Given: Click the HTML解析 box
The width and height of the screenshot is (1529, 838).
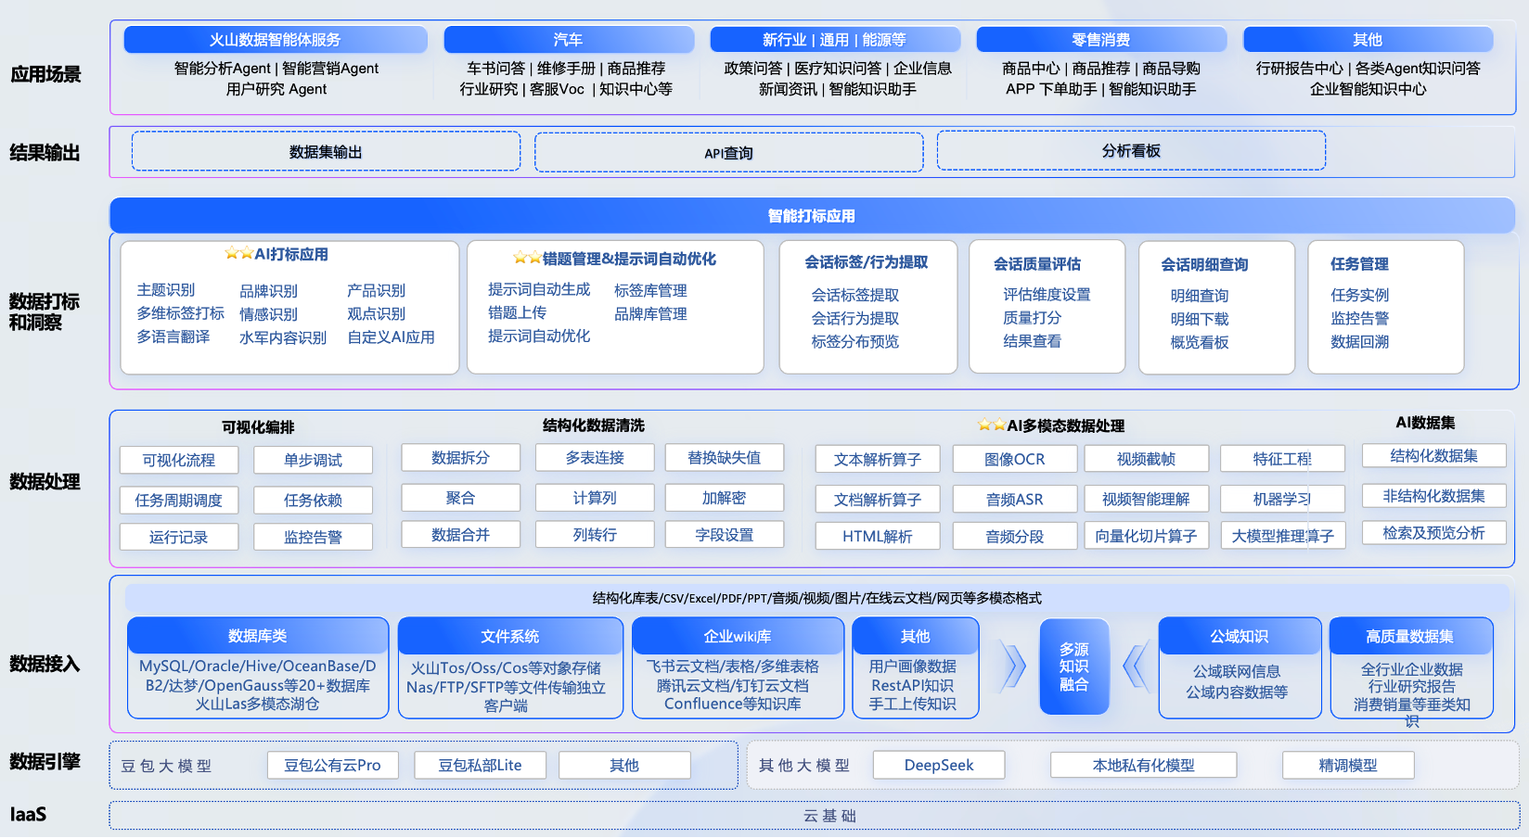Looking at the screenshot, I should click(878, 536).
